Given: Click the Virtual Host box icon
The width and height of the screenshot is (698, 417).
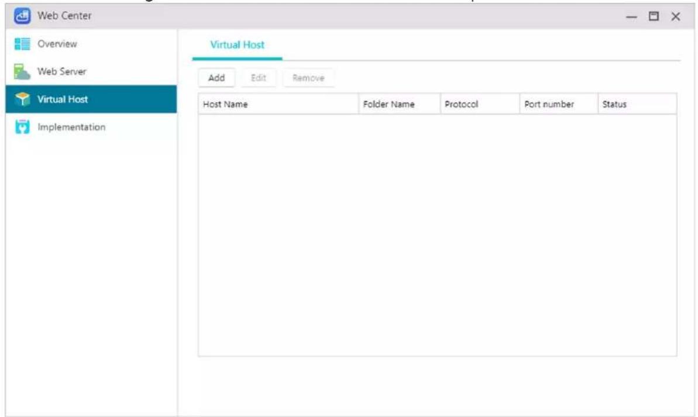Looking at the screenshot, I should coord(22,99).
